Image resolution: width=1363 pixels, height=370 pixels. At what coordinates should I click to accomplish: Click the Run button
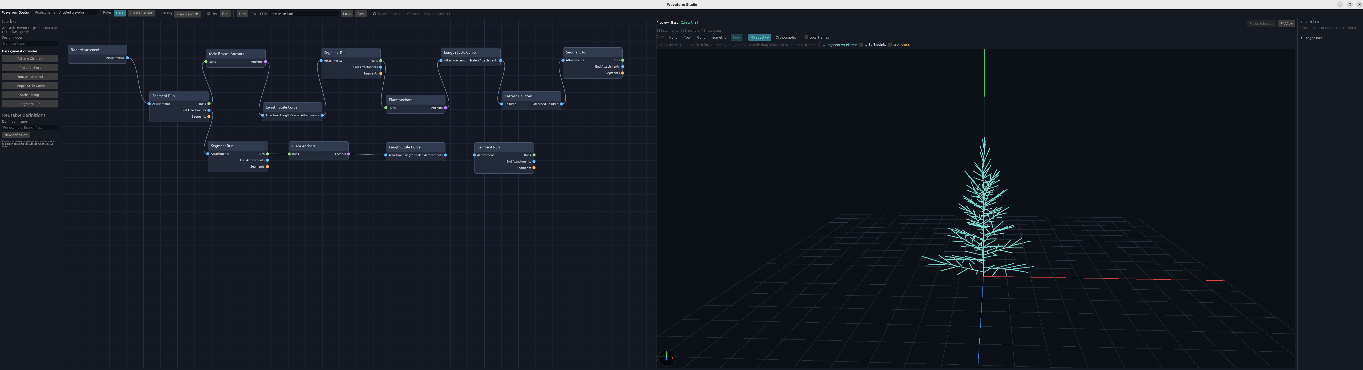point(225,14)
